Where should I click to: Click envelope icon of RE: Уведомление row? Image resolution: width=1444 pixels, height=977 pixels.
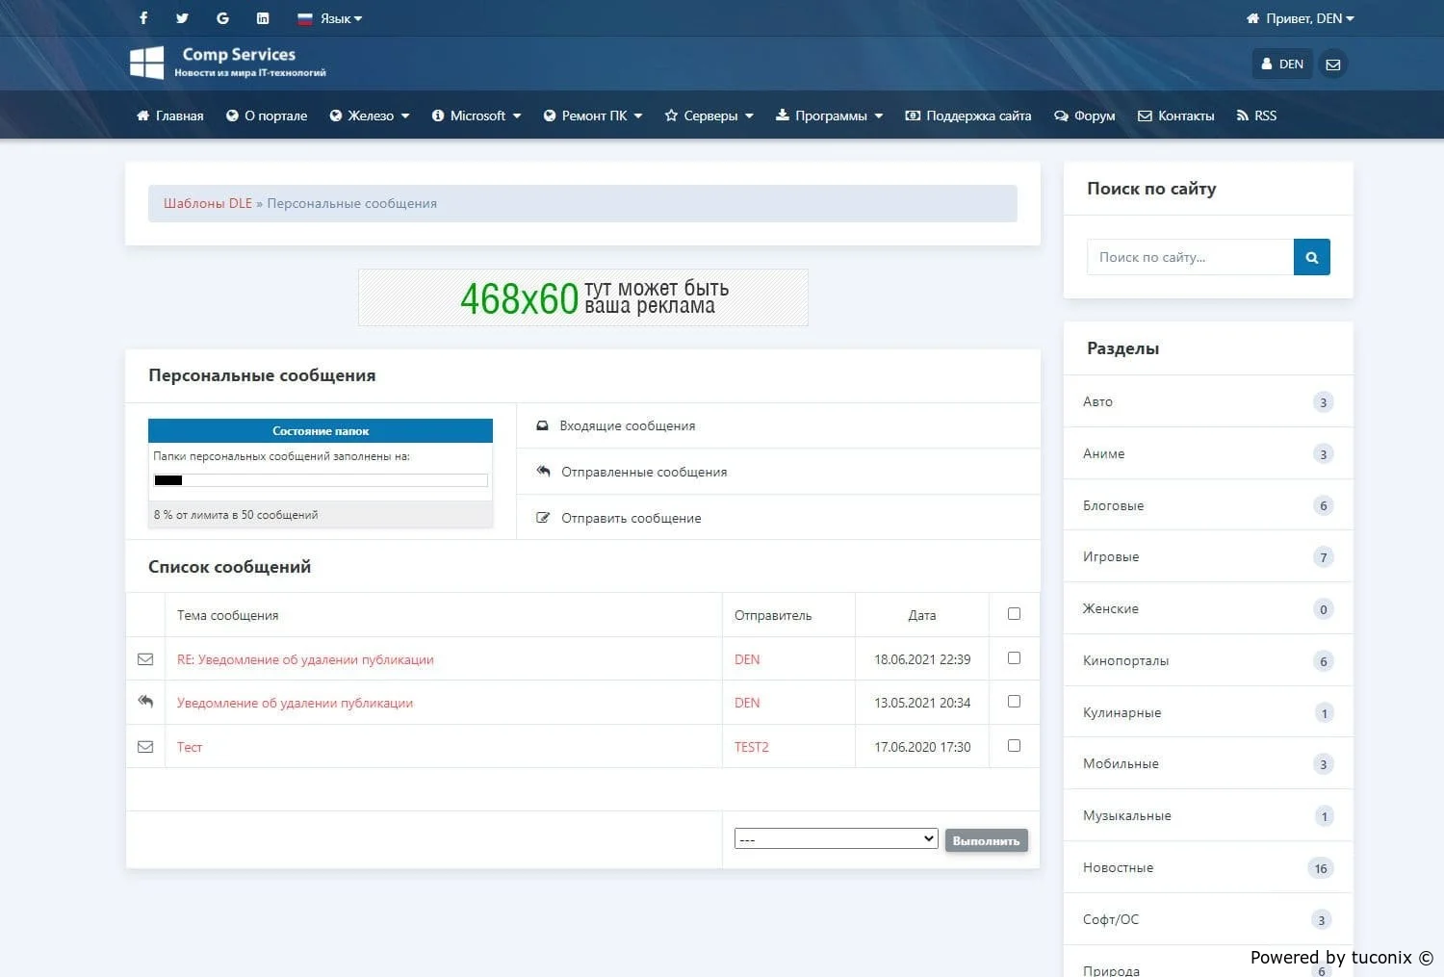pos(145,659)
